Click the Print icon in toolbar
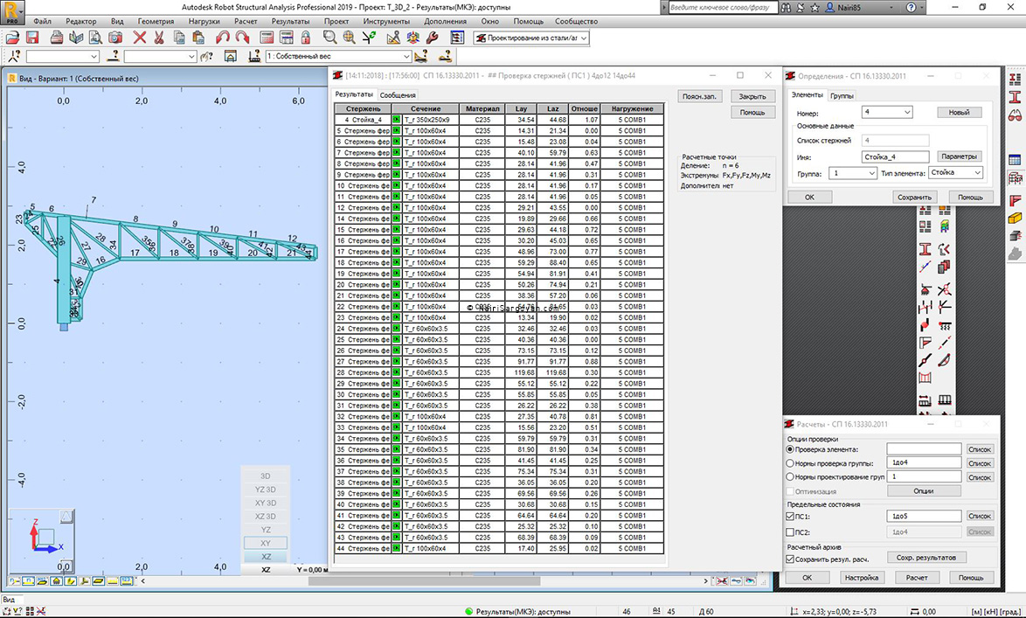1026x618 pixels. point(56,38)
